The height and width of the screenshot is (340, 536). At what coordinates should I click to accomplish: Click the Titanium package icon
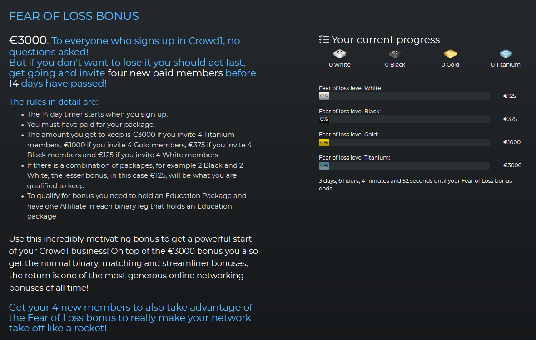506,53
